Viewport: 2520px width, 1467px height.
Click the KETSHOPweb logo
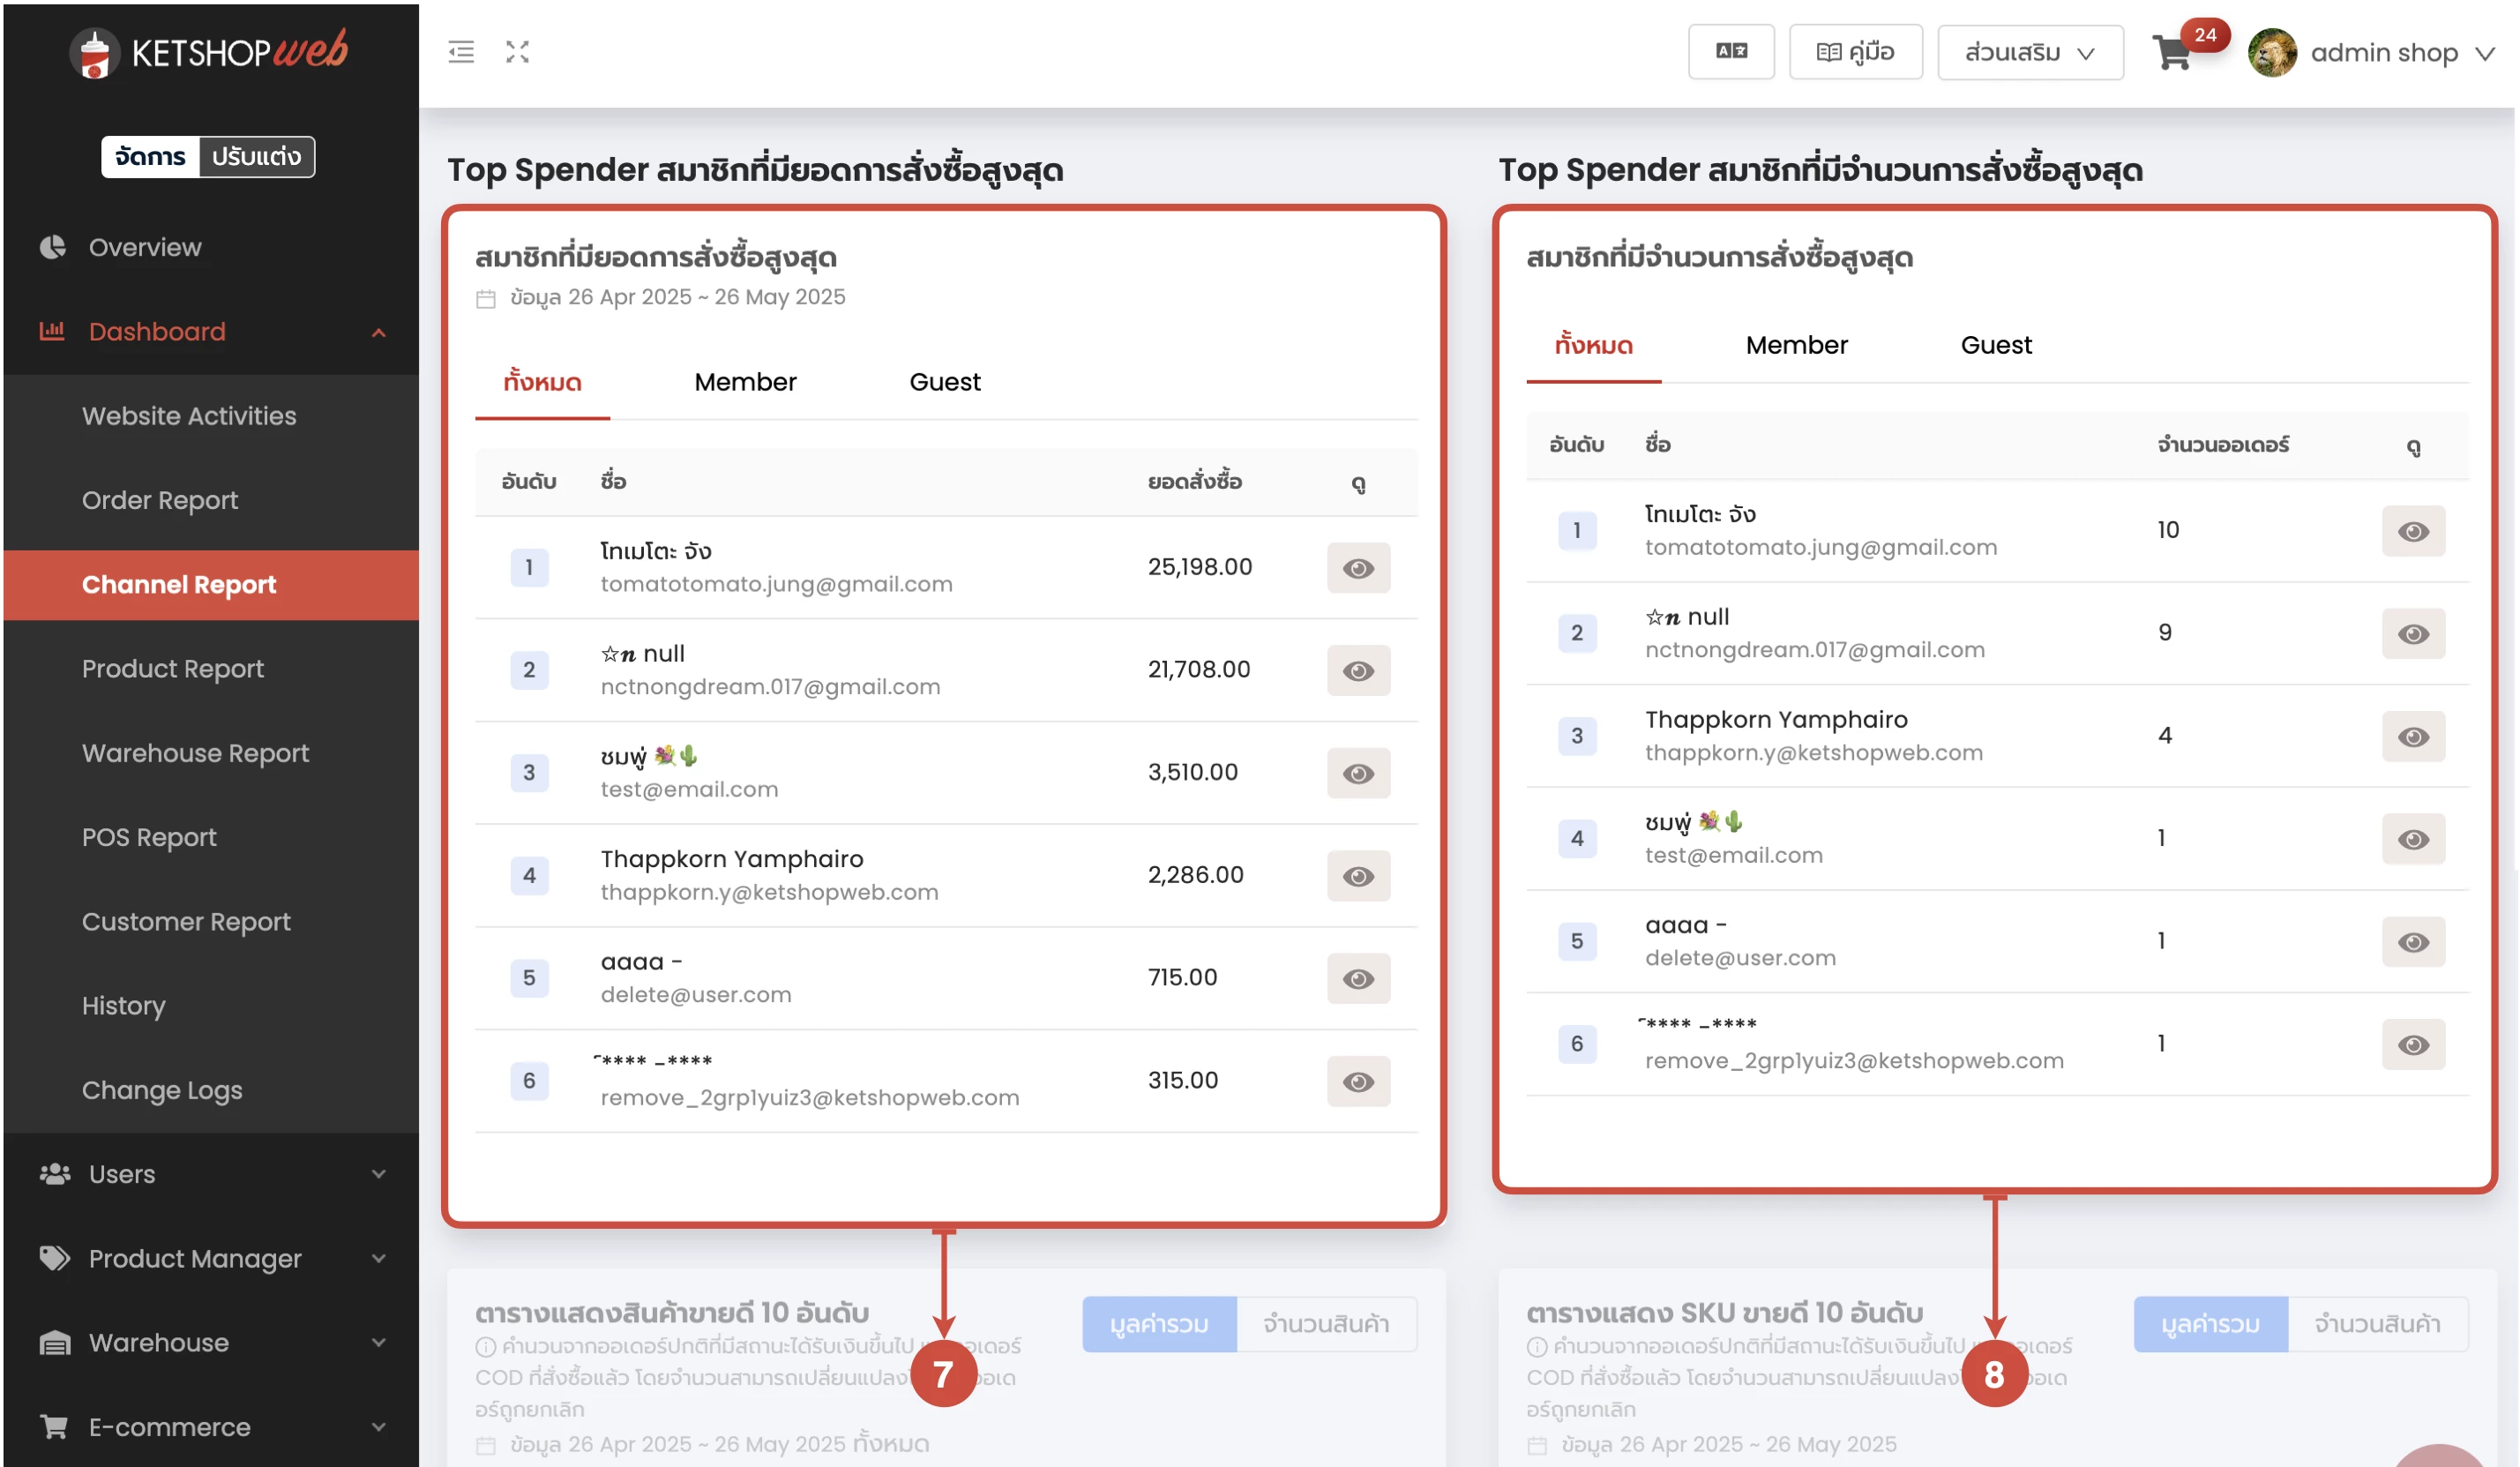click(x=209, y=52)
